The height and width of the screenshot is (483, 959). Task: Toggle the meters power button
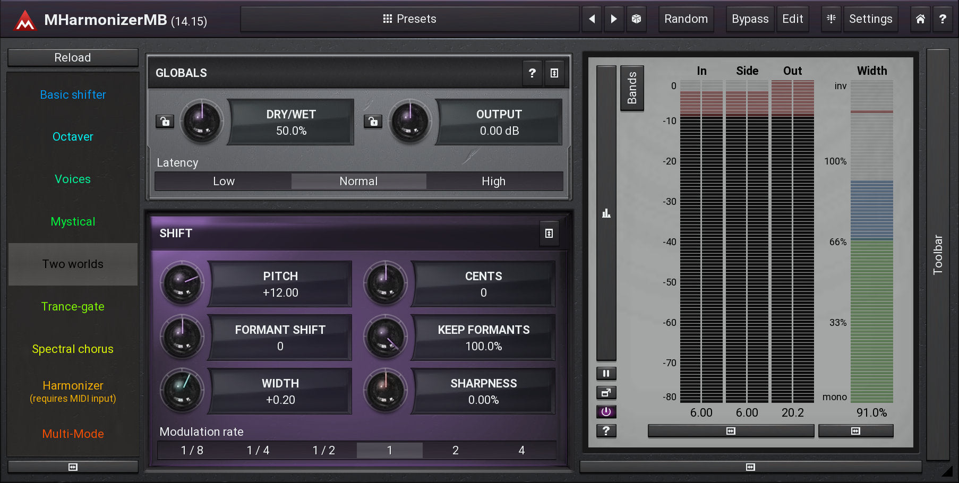coord(606,412)
